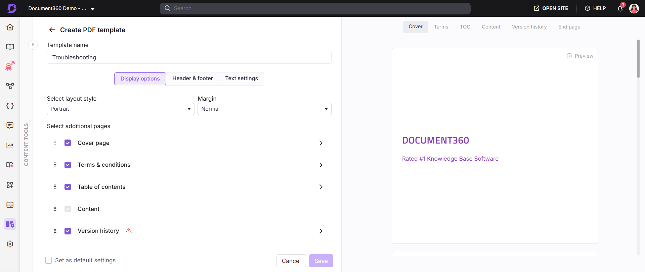Screen dimensions: 645x272
Task: Grab the Table of contents drag handle
Action: [55, 187]
